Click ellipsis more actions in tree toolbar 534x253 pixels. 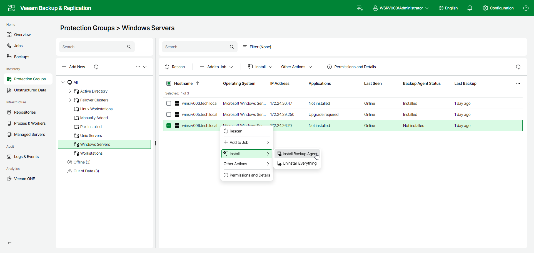(138, 67)
